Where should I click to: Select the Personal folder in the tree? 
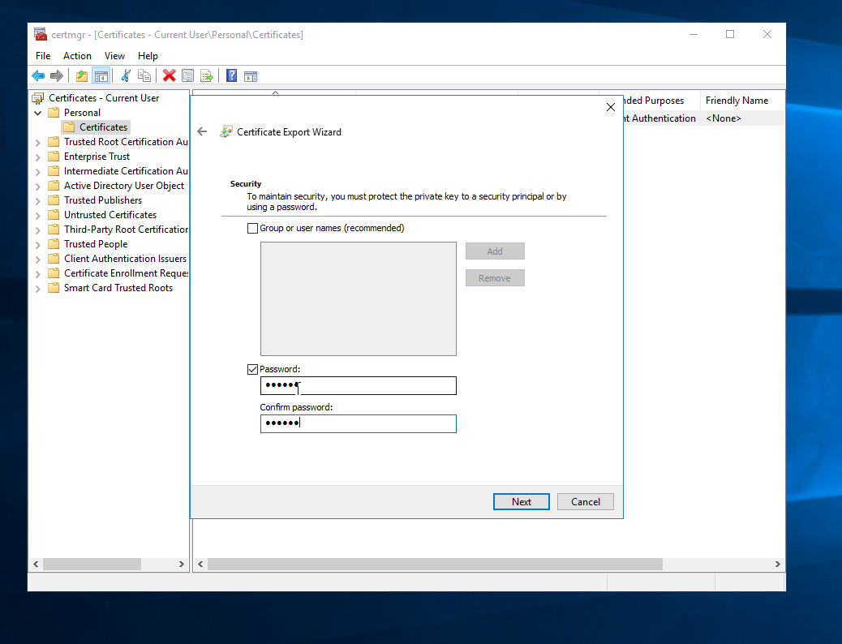click(x=82, y=112)
